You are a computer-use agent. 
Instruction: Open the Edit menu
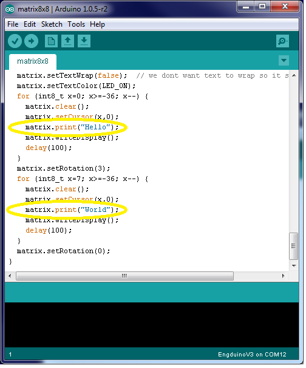tap(30, 24)
